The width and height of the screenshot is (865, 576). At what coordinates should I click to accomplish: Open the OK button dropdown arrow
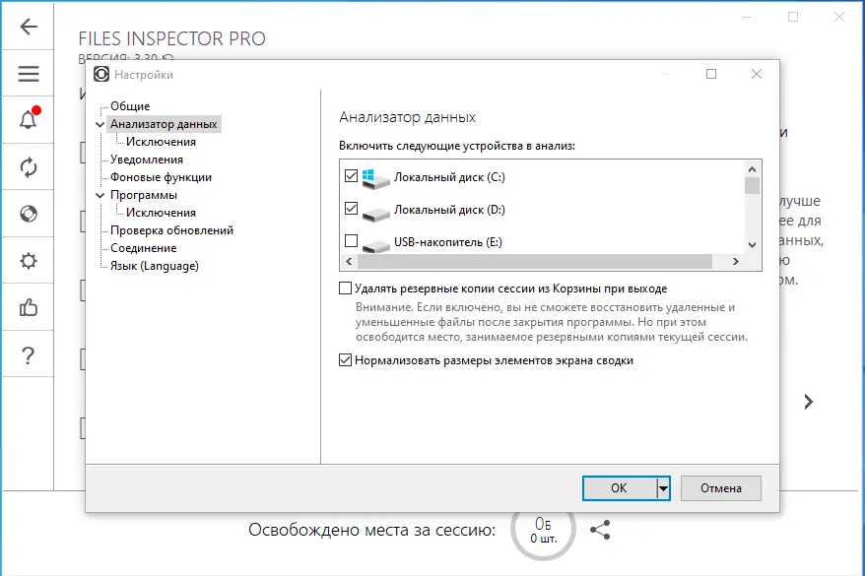tap(663, 487)
